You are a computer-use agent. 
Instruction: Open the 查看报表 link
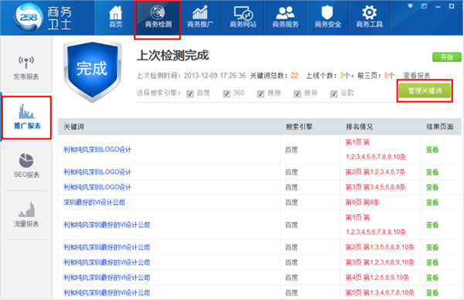pyautogui.click(x=417, y=76)
